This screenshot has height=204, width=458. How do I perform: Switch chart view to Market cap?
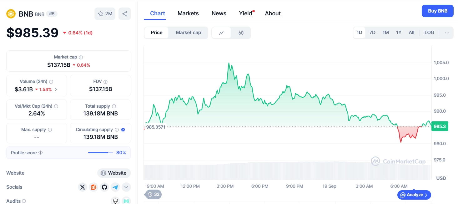coord(188,33)
